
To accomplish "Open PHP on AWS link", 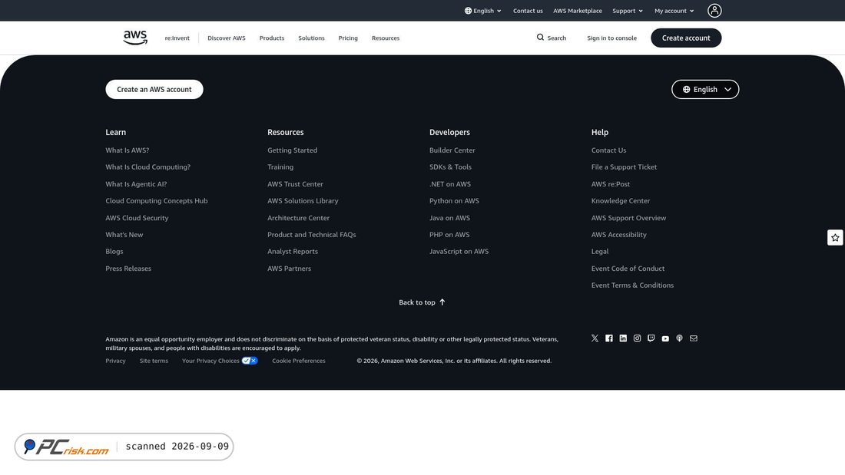I will [x=449, y=235].
